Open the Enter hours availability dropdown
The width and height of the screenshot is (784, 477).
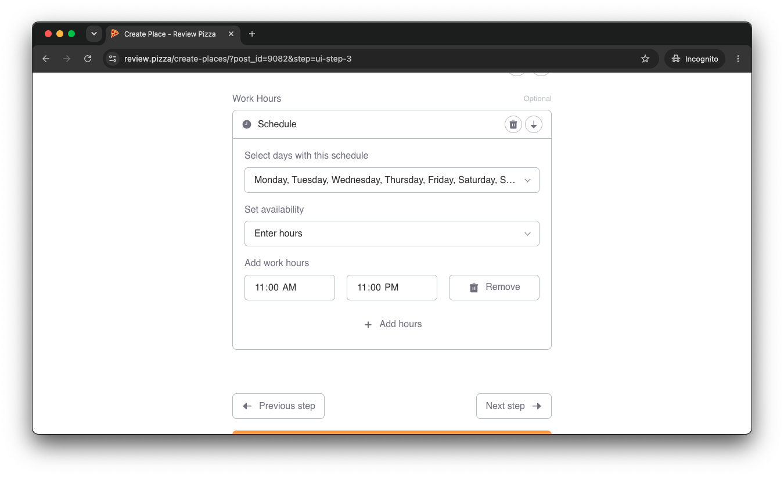coord(392,234)
